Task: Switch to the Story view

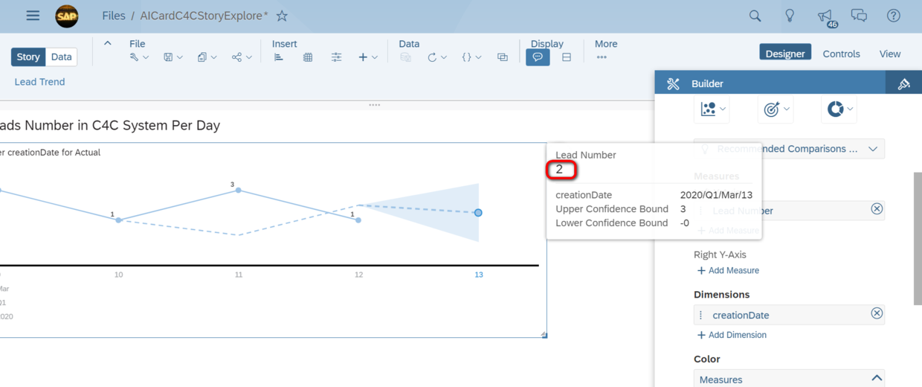Action: (x=28, y=57)
